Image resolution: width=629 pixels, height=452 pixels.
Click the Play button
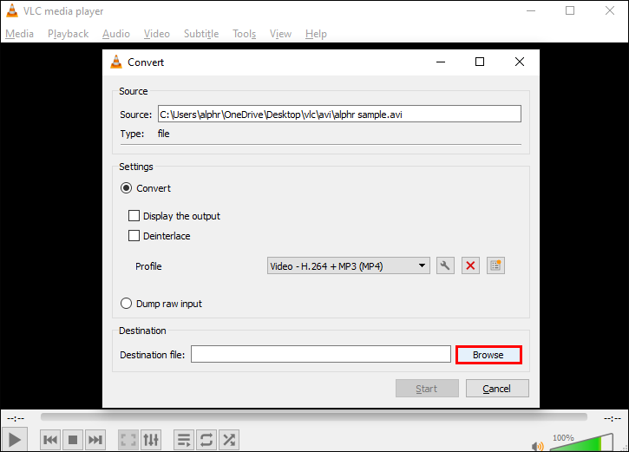pyautogui.click(x=15, y=440)
